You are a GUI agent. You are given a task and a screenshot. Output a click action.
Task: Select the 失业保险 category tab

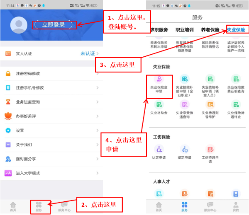(236, 30)
